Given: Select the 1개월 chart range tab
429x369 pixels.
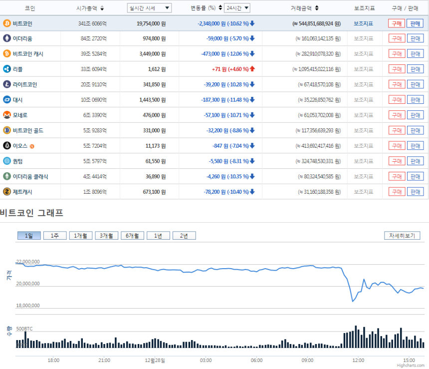Looking at the screenshot, I should (x=81, y=236).
